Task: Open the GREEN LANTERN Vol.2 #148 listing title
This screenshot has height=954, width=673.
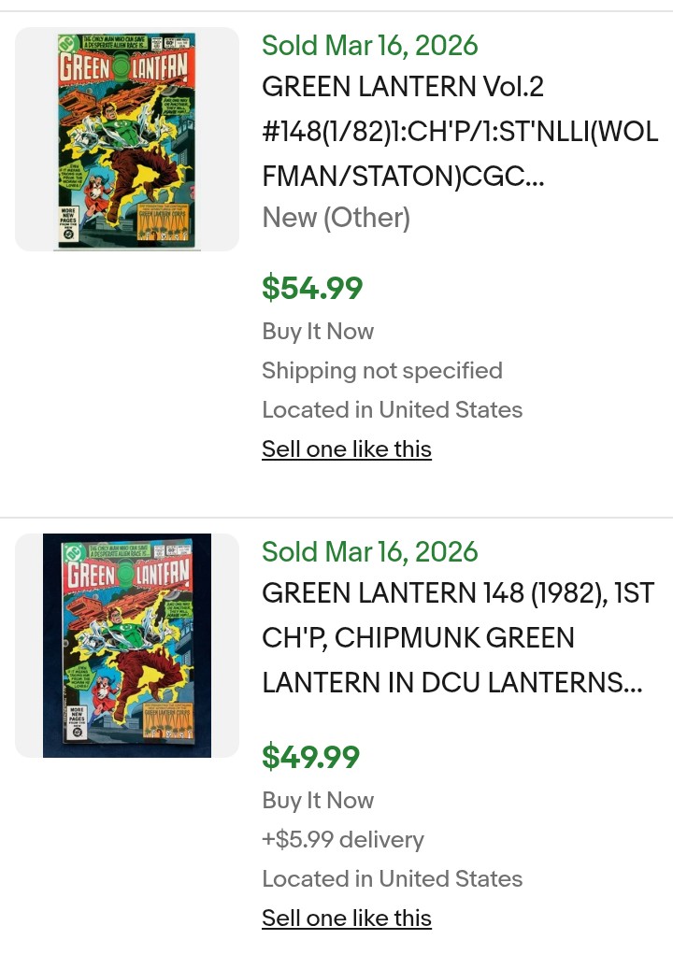Action: click(460, 132)
